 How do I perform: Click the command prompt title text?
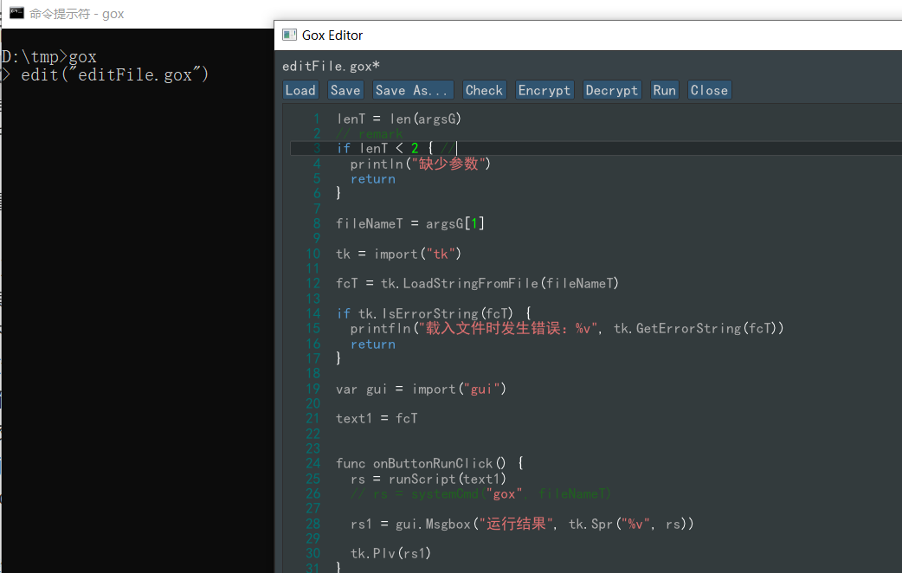click(76, 14)
